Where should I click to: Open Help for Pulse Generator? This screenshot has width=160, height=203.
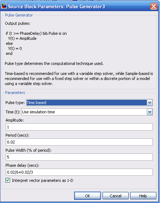143,195
